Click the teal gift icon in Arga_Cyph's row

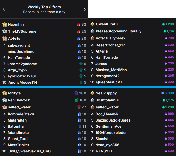click(81, 70)
